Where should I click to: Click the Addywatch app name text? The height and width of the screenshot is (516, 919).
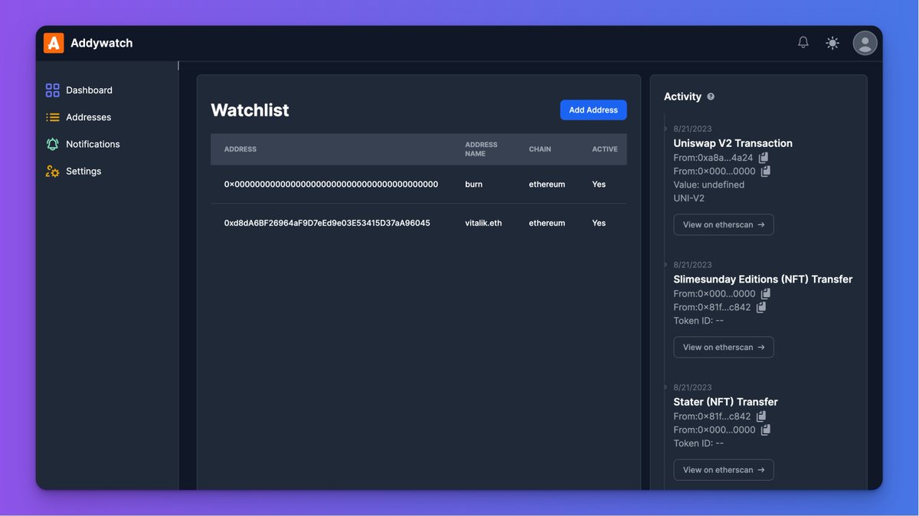[102, 43]
